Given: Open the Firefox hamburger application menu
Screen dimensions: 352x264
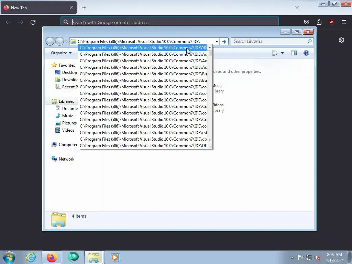Looking at the screenshot, I should (344, 22).
